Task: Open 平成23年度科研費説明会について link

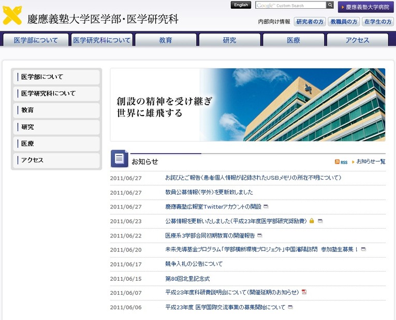Action: pos(232,292)
